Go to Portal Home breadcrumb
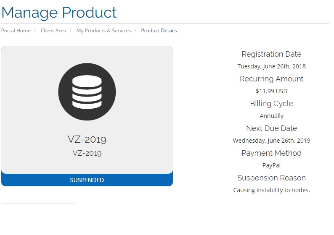This screenshot has width=334, height=235. 16,31
